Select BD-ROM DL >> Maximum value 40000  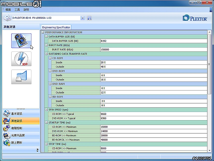[x=154, y=140]
